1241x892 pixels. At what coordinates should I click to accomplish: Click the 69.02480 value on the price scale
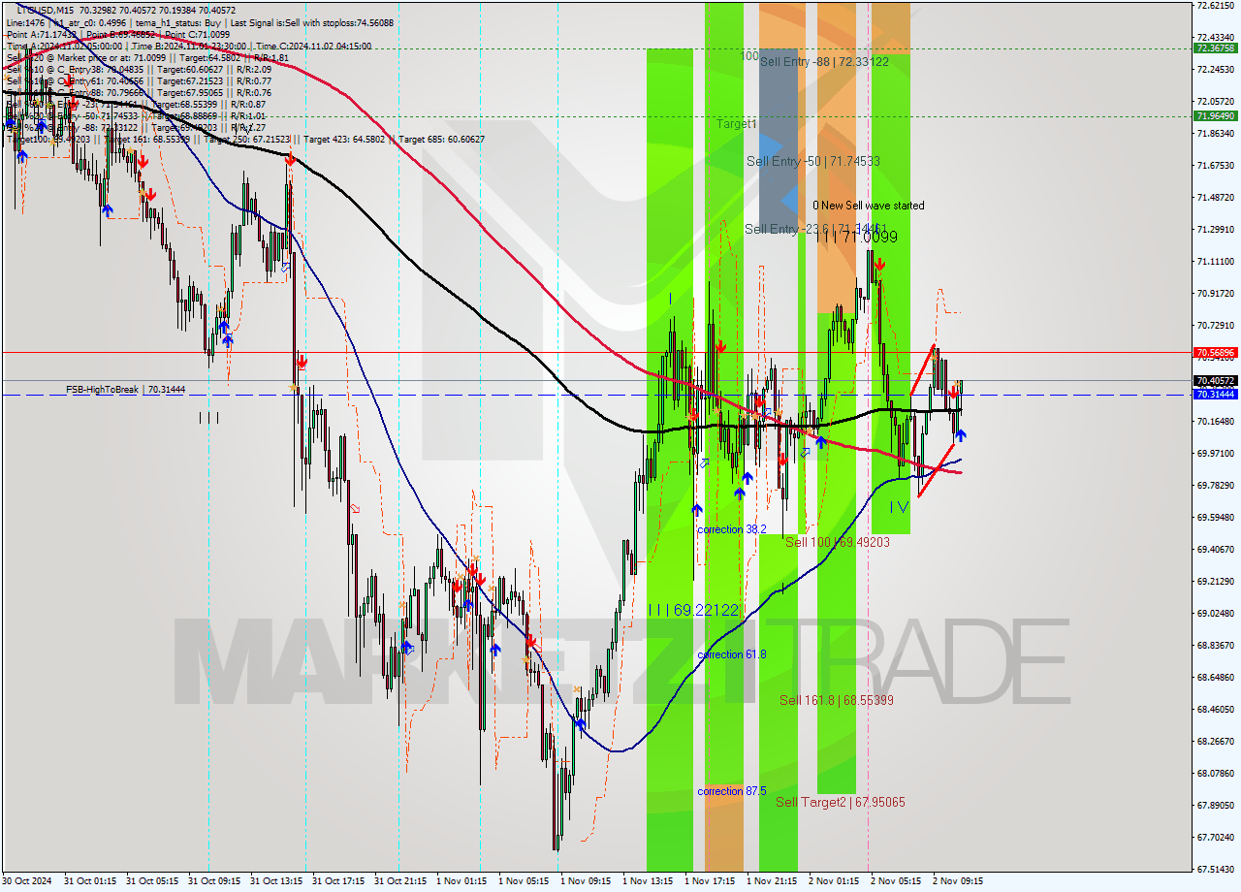pyautogui.click(x=1215, y=613)
